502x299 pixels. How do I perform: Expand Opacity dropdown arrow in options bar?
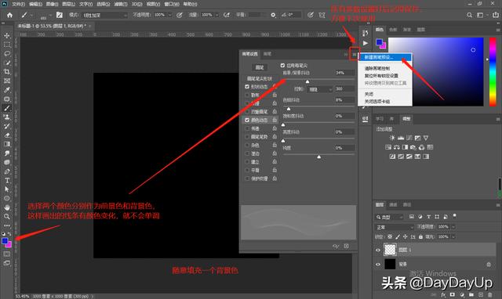(x=169, y=15)
